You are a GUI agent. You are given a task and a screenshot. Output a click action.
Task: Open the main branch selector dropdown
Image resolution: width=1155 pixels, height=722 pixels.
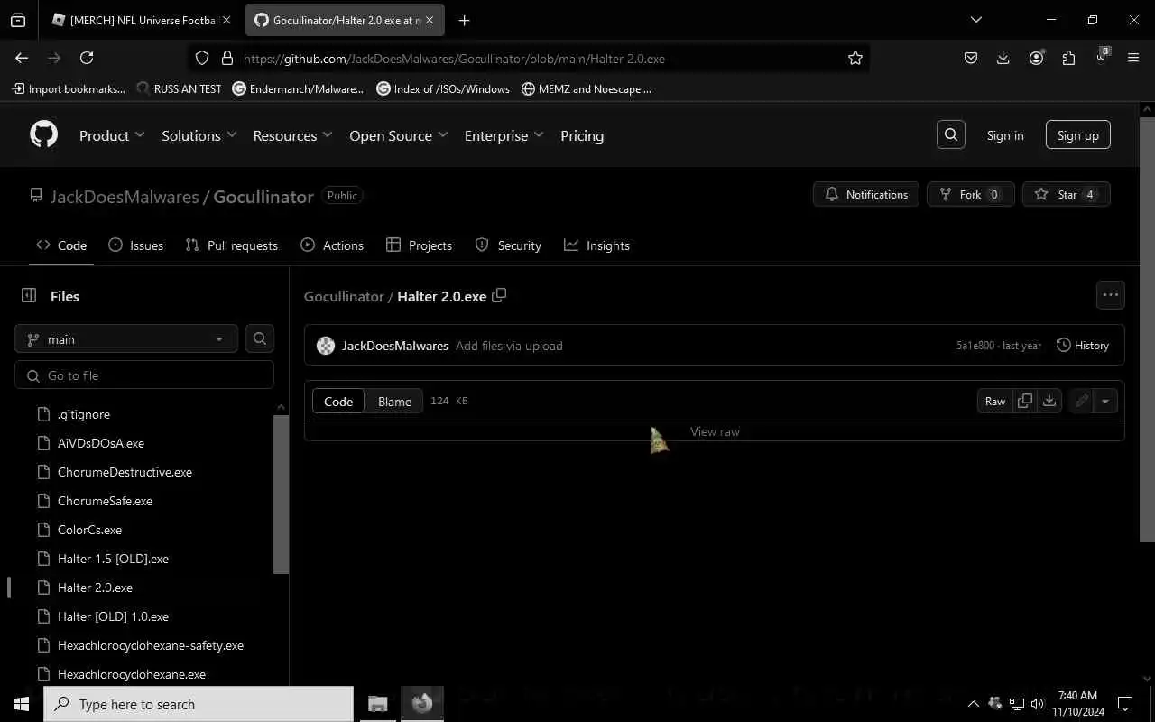coord(126,338)
